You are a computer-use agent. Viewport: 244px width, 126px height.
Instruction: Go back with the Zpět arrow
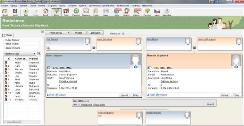point(26,12)
